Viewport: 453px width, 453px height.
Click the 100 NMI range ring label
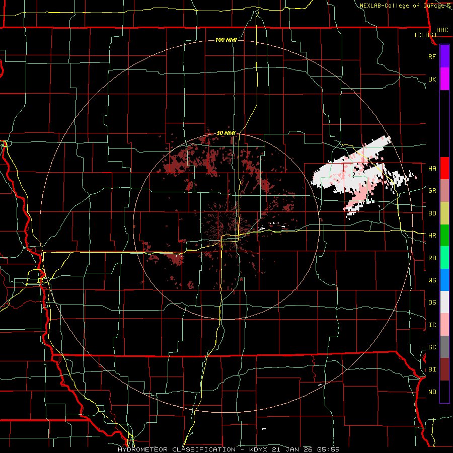(226, 40)
